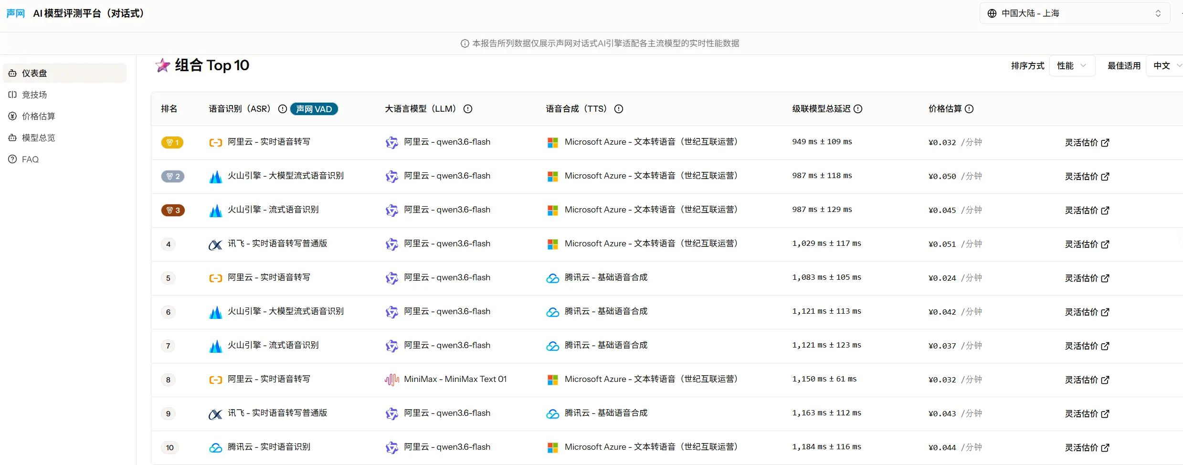Click the rank 7 number badge
1183x465 pixels.
[x=168, y=346]
